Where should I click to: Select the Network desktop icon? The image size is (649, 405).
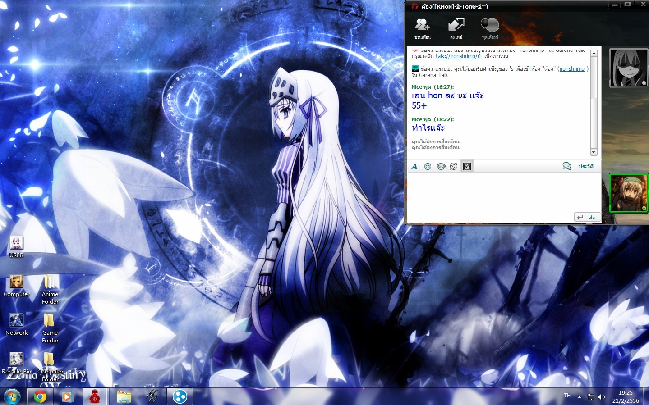pos(17,325)
